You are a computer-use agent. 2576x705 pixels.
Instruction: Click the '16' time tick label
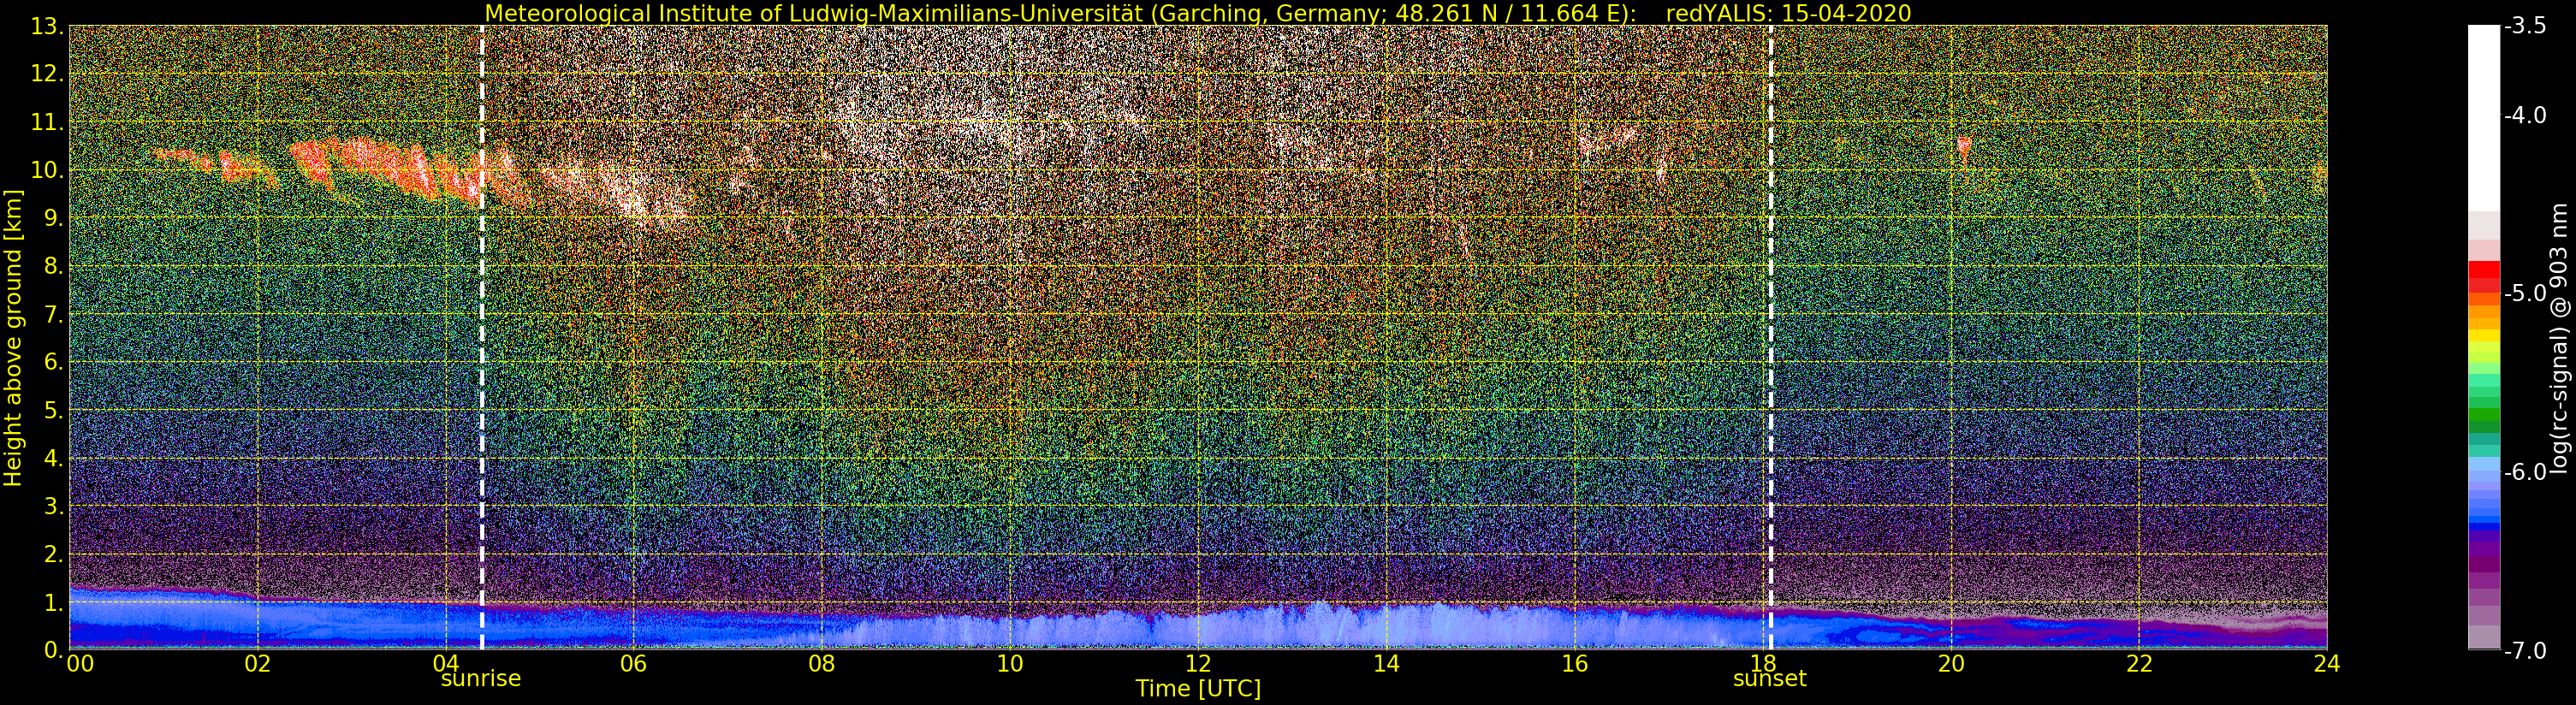[1575, 664]
